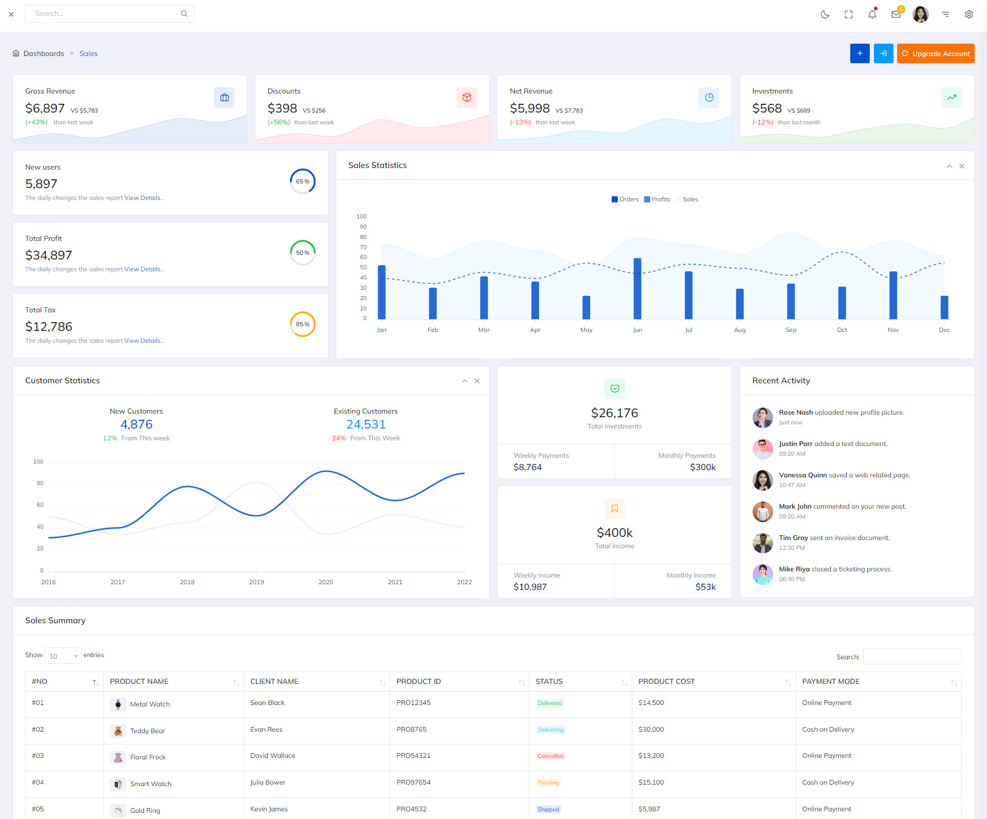Click the right-aligned menu lines icon
The height and width of the screenshot is (819, 987).
(x=945, y=14)
